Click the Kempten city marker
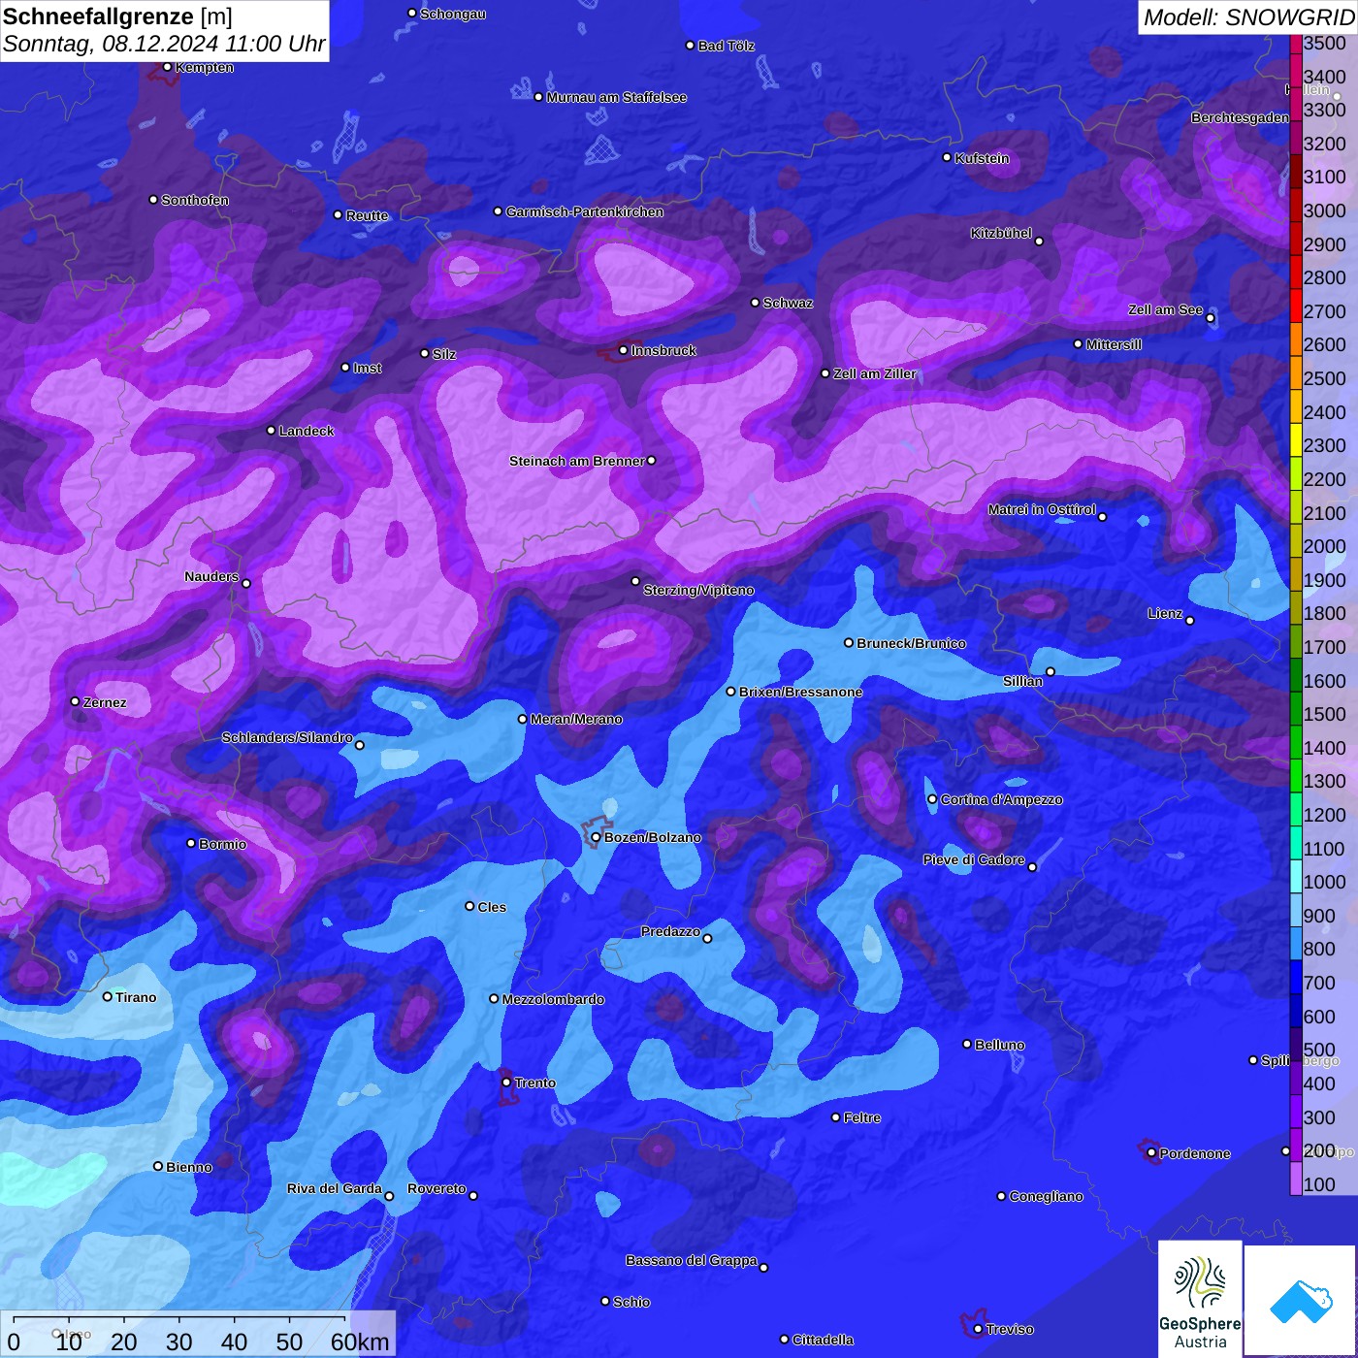This screenshot has height=1358, width=1358. (x=167, y=67)
